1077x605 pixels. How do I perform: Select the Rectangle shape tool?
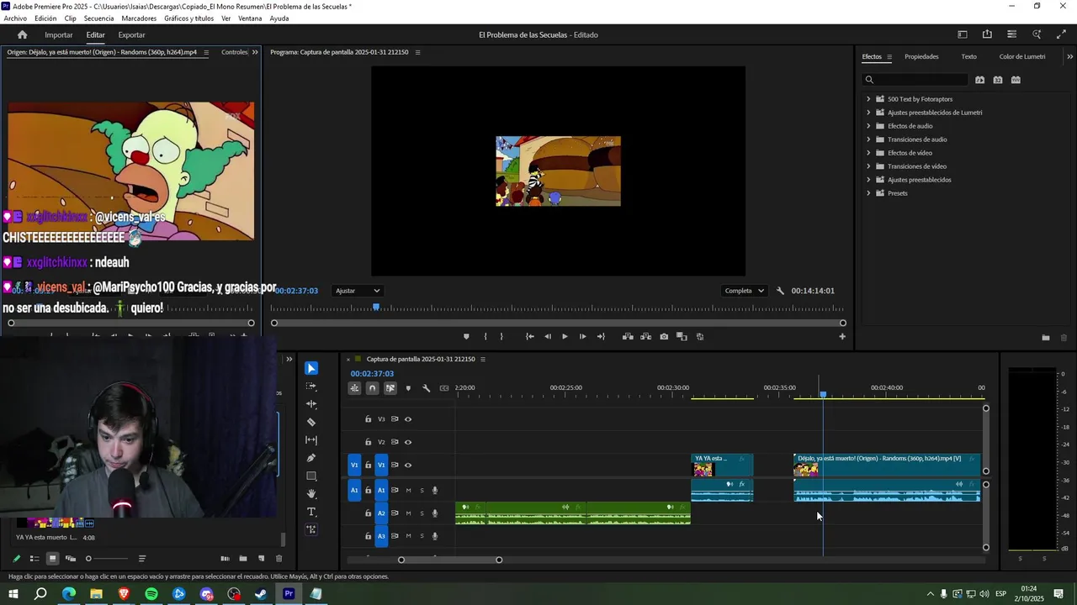[311, 476]
